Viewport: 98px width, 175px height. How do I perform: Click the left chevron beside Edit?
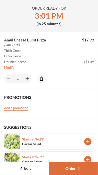(21, 168)
